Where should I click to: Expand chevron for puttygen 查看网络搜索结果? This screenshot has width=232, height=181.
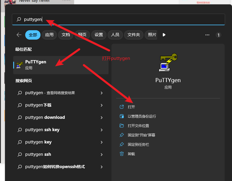coord(102,93)
